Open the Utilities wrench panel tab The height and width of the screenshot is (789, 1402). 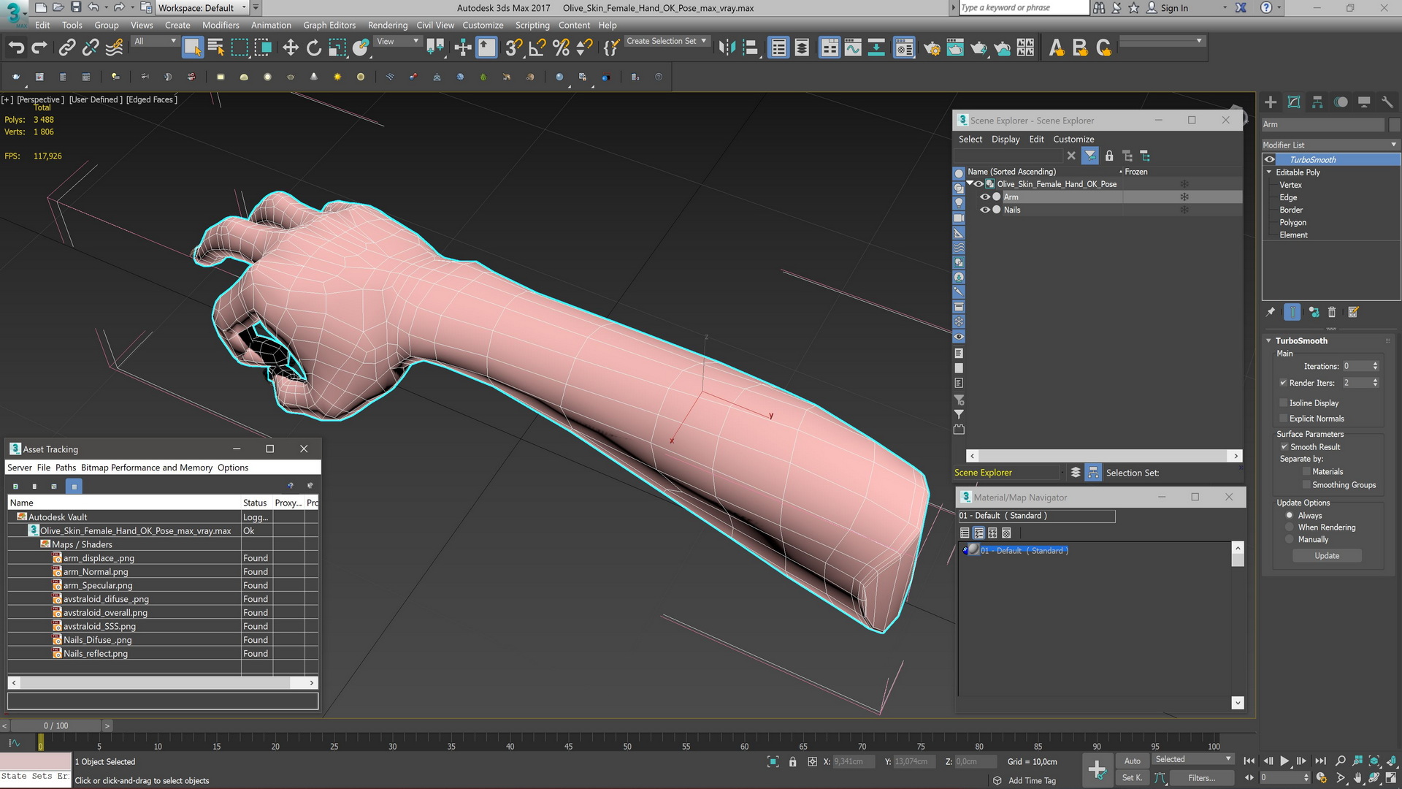pyautogui.click(x=1387, y=102)
